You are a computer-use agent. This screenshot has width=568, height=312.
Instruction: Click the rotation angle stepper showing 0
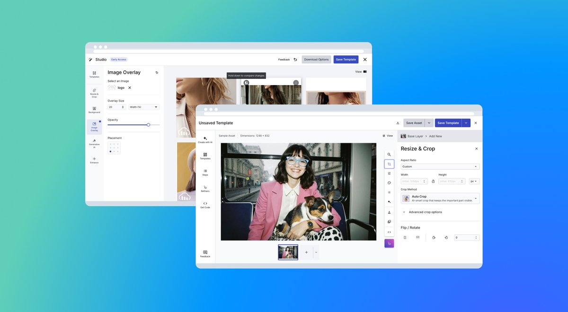(x=467, y=237)
